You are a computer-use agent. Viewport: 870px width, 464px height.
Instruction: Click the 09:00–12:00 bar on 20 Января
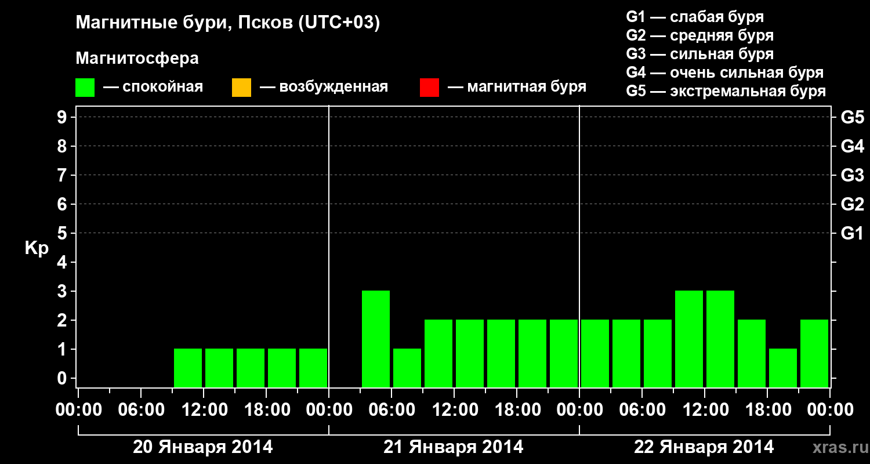pos(188,368)
